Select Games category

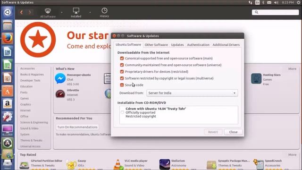(25, 99)
